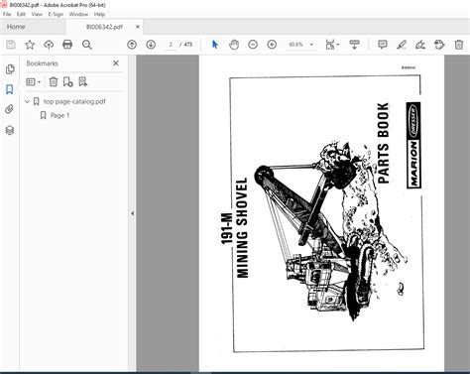Viewport: 470px width, 374px height.
Task: Add a comment note
Action: (x=383, y=45)
